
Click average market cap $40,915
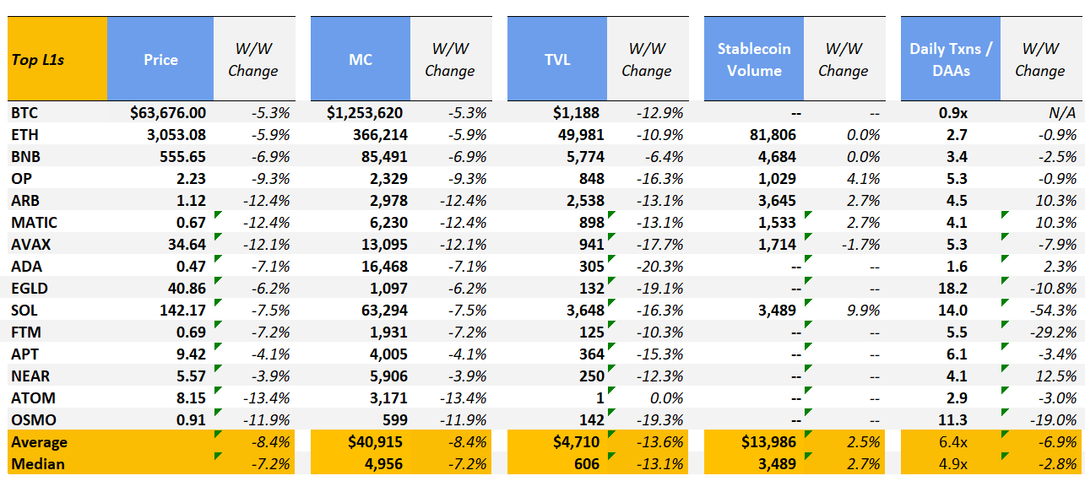(377, 441)
